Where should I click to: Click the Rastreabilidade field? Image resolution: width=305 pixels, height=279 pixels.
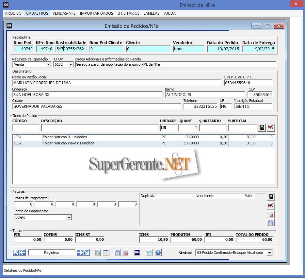(71, 49)
